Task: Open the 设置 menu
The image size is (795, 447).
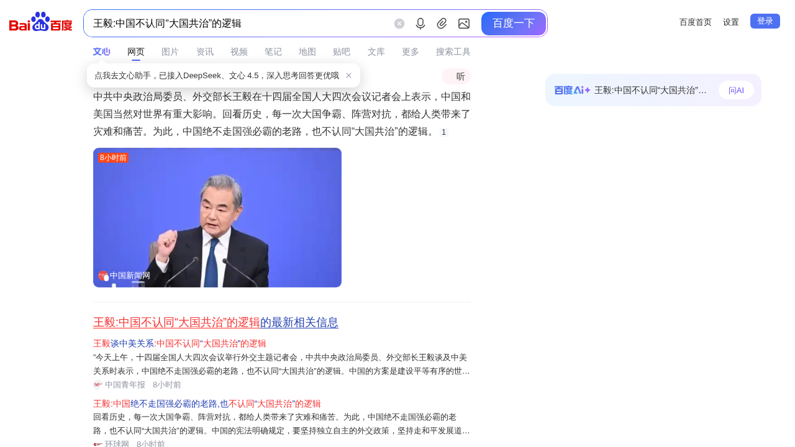Action: [730, 22]
